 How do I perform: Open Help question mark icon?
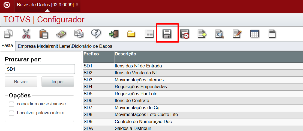click(x=96, y=34)
